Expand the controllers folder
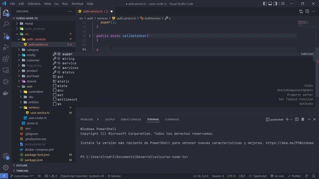 (36, 91)
